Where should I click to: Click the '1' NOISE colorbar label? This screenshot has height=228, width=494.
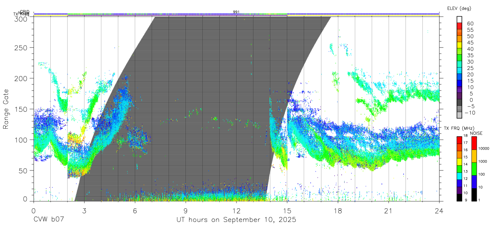pos(480,200)
